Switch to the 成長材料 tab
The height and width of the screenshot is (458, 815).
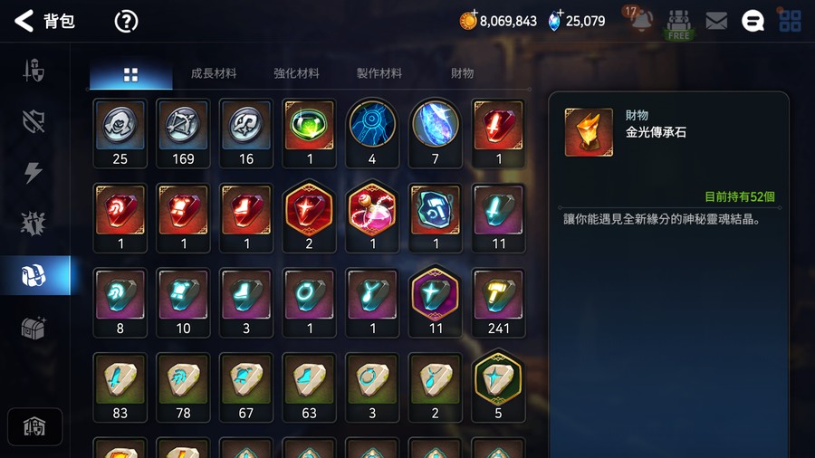[x=214, y=73]
